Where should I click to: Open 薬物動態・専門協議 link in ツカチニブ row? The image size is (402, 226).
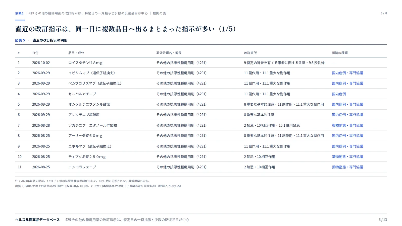coord(347,125)
